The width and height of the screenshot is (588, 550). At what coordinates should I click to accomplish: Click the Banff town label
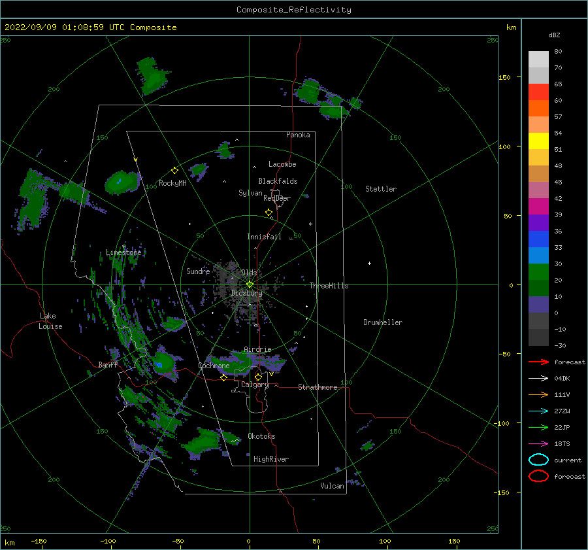[108, 365]
